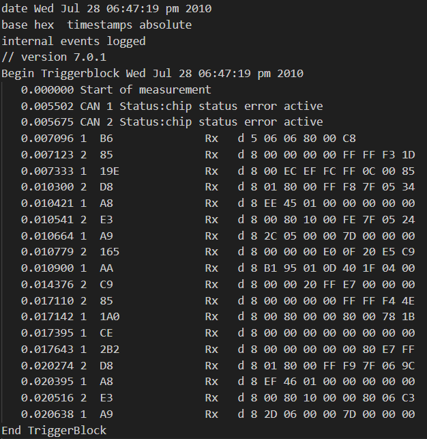Click the CAN 1 chip status line
This screenshot has width=427, height=439.
pyautogui.click(x=201, y=106)
